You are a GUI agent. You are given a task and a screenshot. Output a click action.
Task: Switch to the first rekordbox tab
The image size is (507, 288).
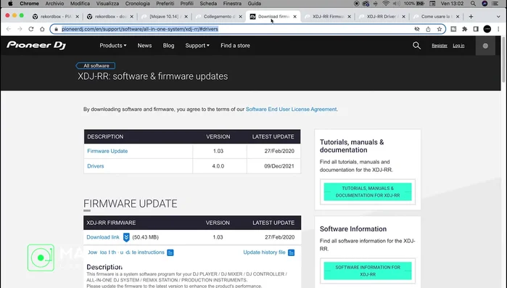pos(56,17)
